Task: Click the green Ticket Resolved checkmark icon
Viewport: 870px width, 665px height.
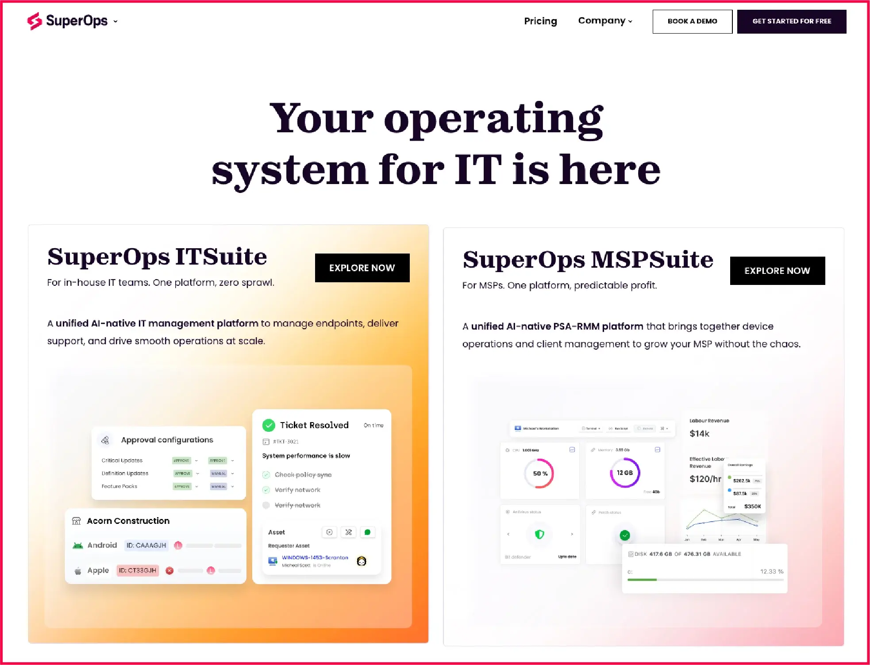Action: [x=269, y=425]
